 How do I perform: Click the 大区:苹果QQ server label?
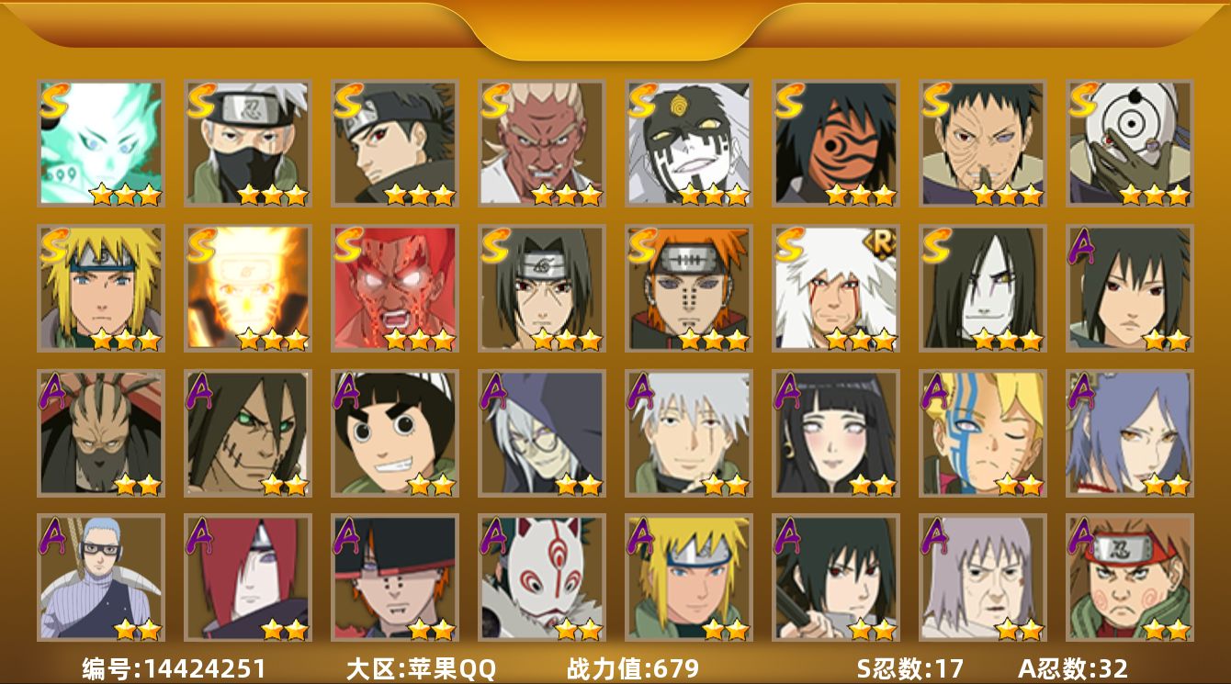pyautogui.click(x=421, y=669)
